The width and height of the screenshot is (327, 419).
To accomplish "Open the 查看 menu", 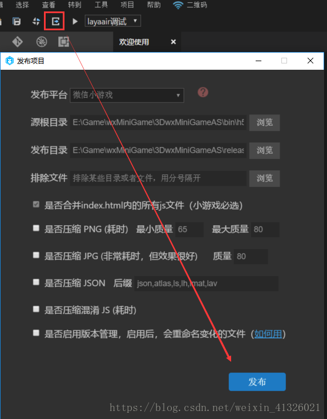I will [x=49, y=5].
